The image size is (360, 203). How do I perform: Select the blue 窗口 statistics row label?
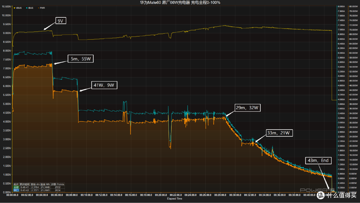point(16,190)
